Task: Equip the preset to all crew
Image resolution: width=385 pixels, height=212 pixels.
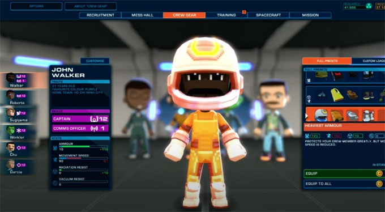Action: (x=344, y=184)
